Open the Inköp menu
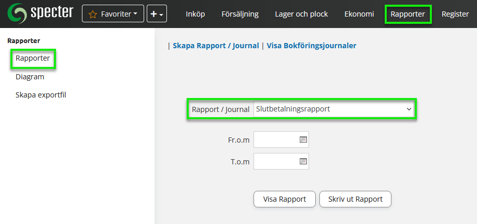 point(195,14)
